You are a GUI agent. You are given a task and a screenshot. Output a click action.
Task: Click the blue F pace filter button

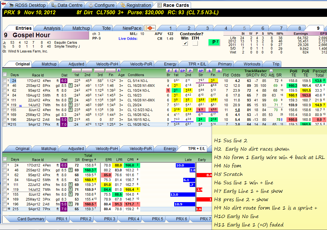169,71
